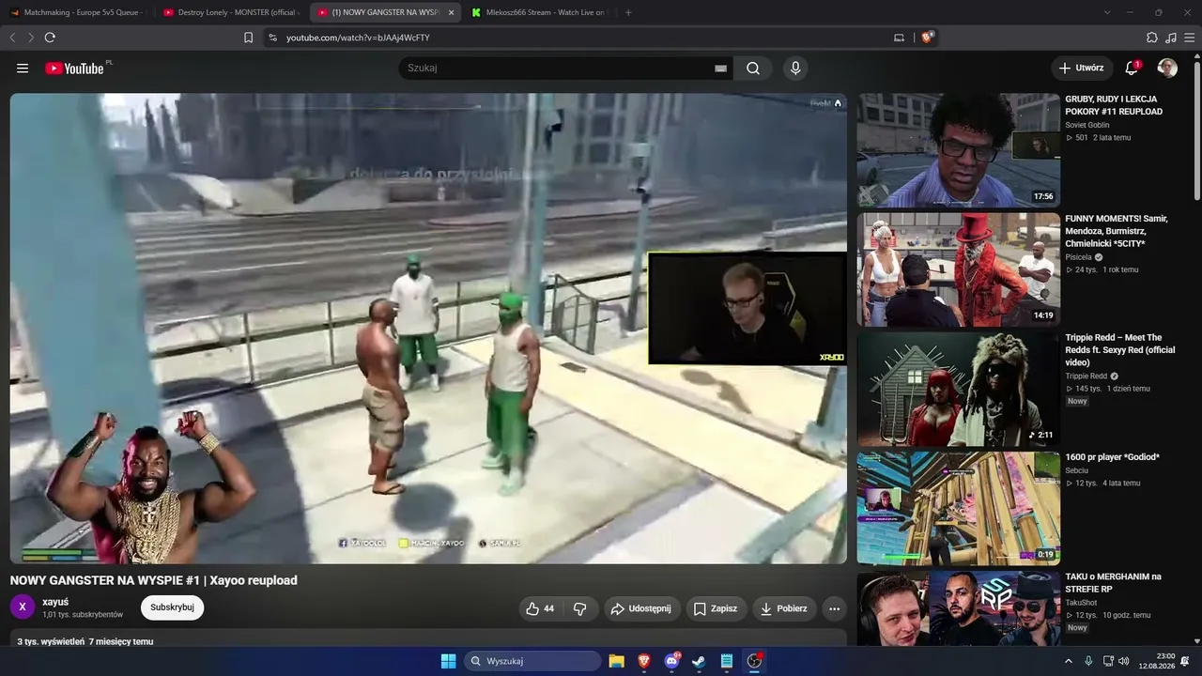
Task: Open TAKU o MERGHANIM thumbnail
Action: click(x=958, y=608)
